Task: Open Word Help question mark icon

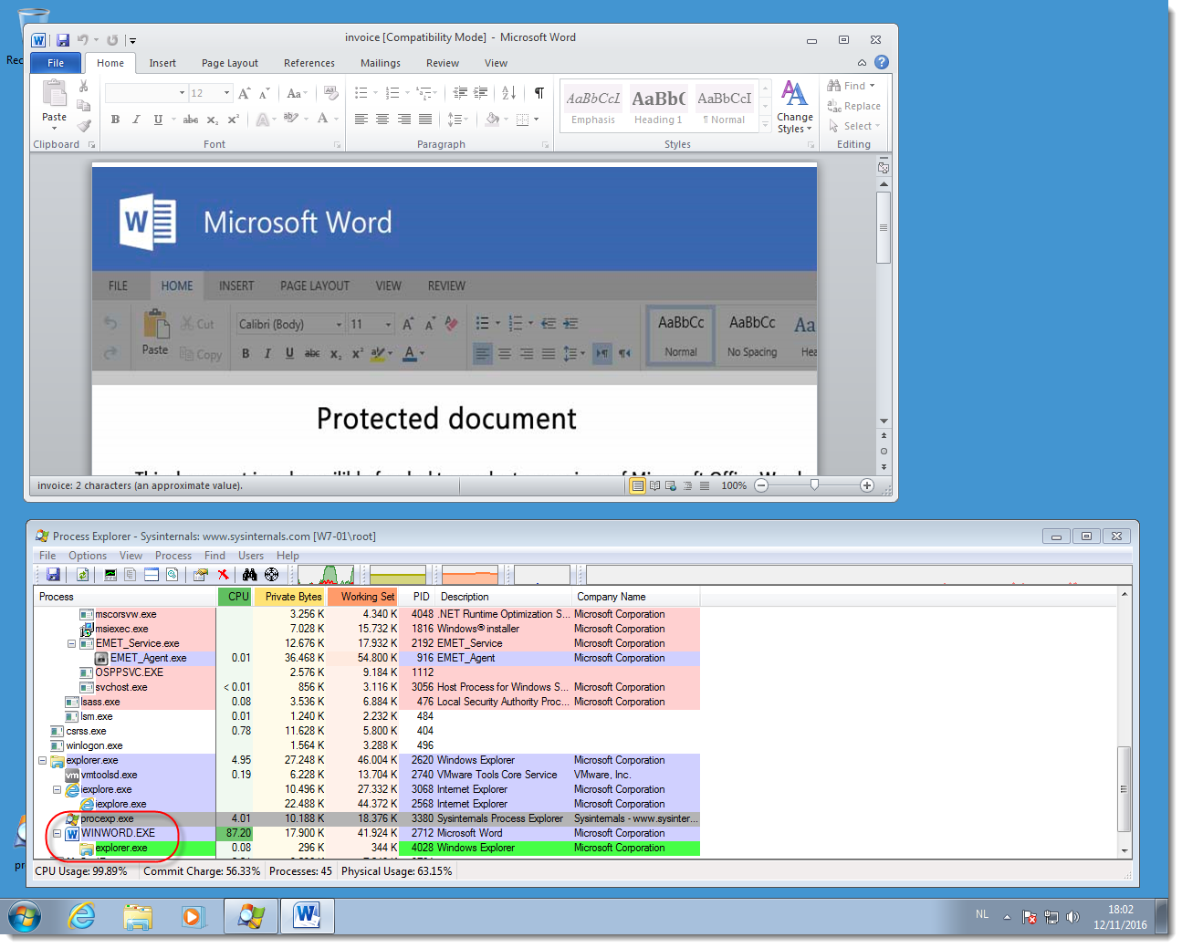Action: click(881, 62)
